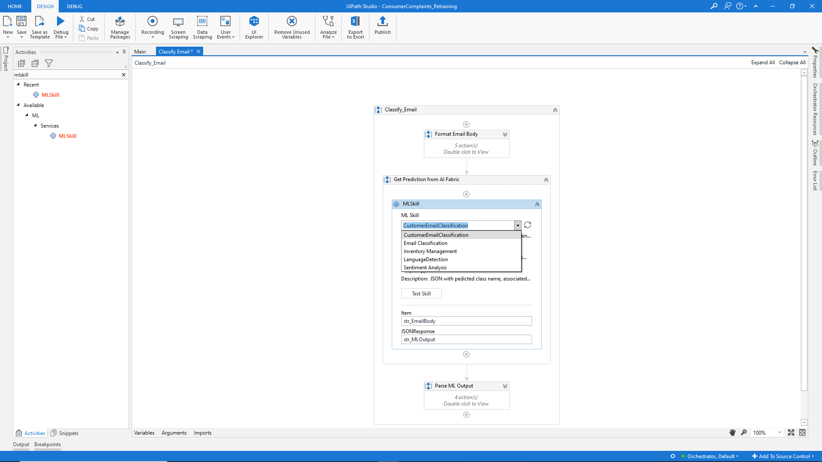This screenshot has height=462, width=822.
Task: Open the ML Skill combo box arrow
Action: [x=518, y=225]
